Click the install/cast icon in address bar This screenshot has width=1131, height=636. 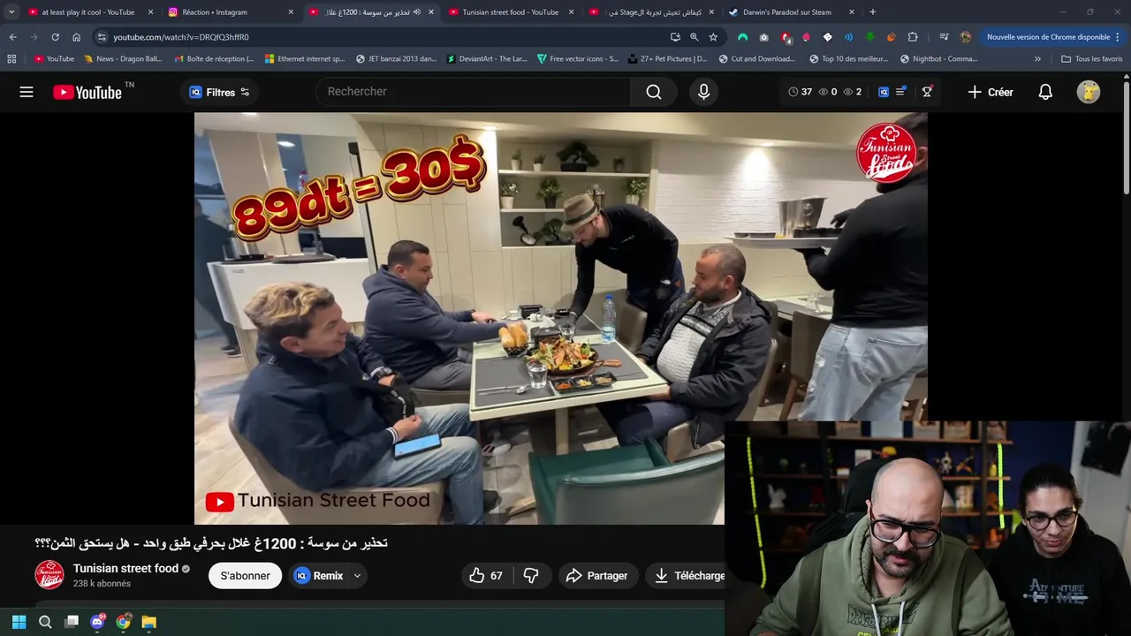[x=675, y=37]
